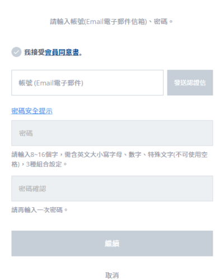Toggle the 我接受會員同意書 checkbox
224x280 pixels.
16,52
